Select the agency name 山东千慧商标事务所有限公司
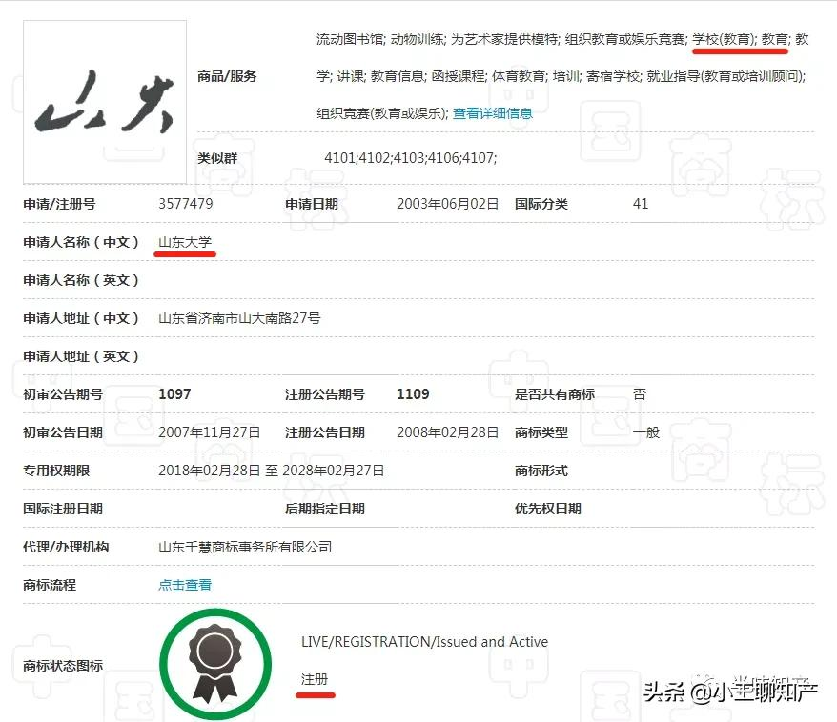The width and height of the screenshot is (837, 722). [x=245, y=547]
